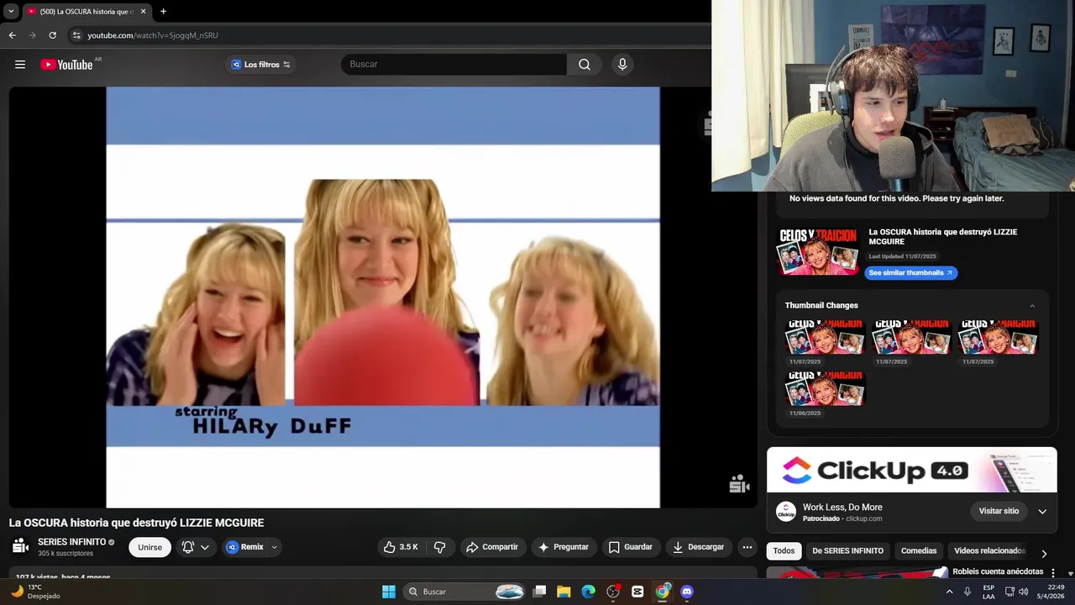
Task: Open Los filtros extension button
Action: pyautogui.click(x=260, y=65)
